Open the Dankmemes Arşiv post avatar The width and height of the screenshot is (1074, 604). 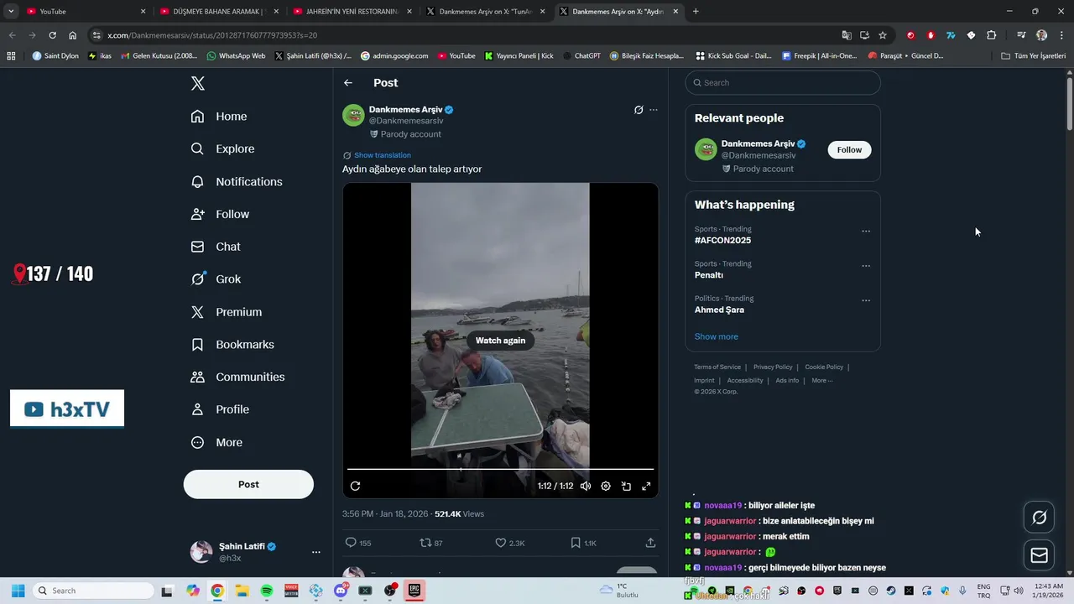(353, 115)
